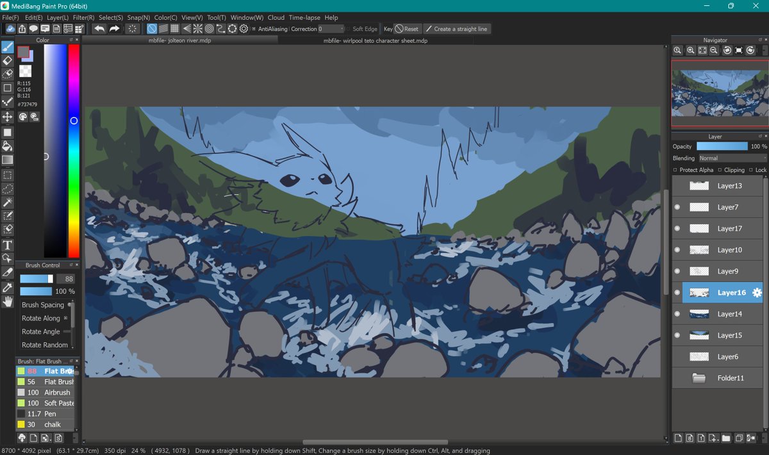Open the Correction value dropdown
769x455 pixels.
tap(331, 29)
